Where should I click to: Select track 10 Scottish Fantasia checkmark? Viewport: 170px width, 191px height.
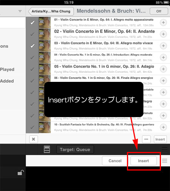coord(32,127)
